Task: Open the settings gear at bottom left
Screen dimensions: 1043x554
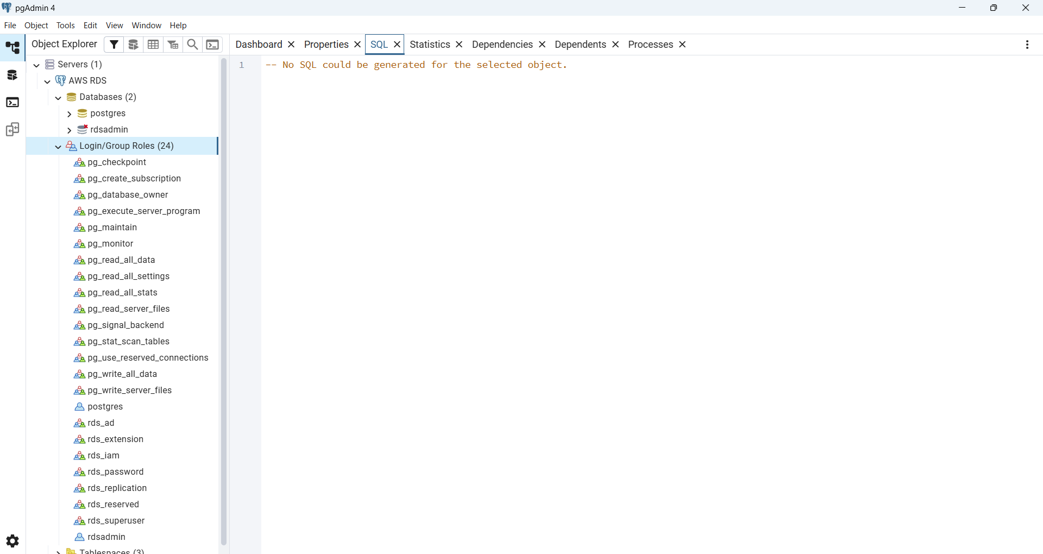Action: [12, 541]
